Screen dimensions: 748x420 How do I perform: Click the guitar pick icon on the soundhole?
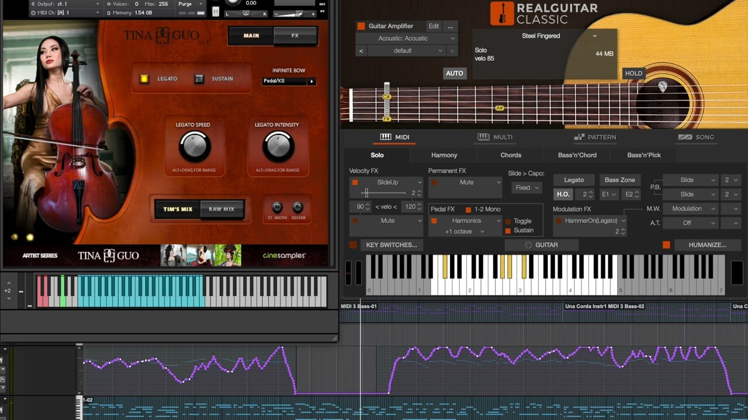663,87
